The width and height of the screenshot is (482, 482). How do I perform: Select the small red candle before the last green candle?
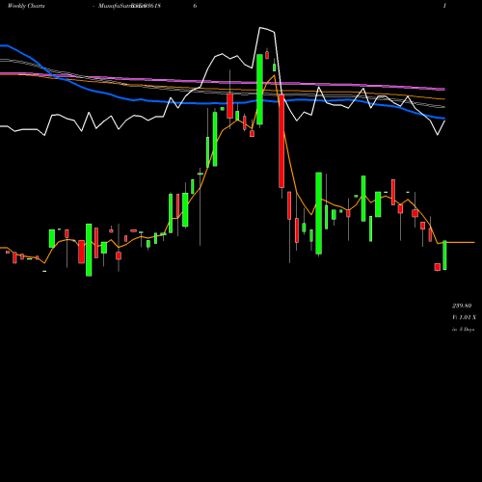pyautogui.click(x=438, y=267)
